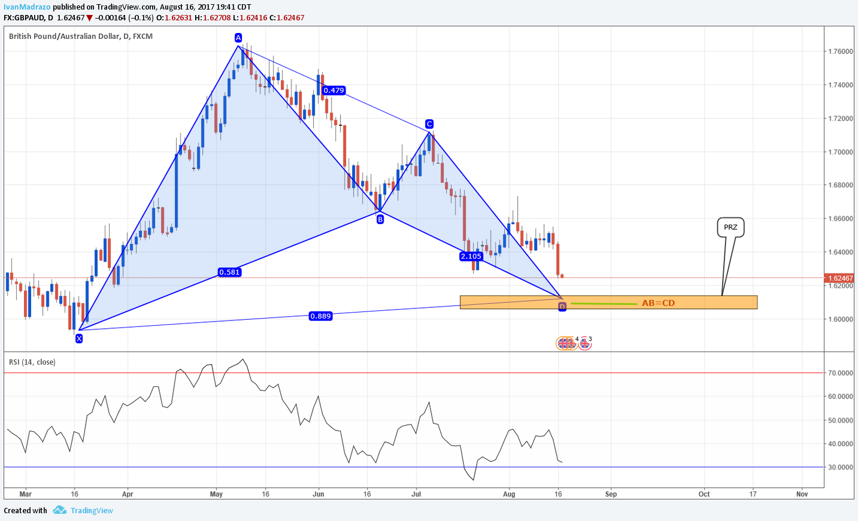Select the point C pattern label
858x521 pixels.
pos(429,124)
